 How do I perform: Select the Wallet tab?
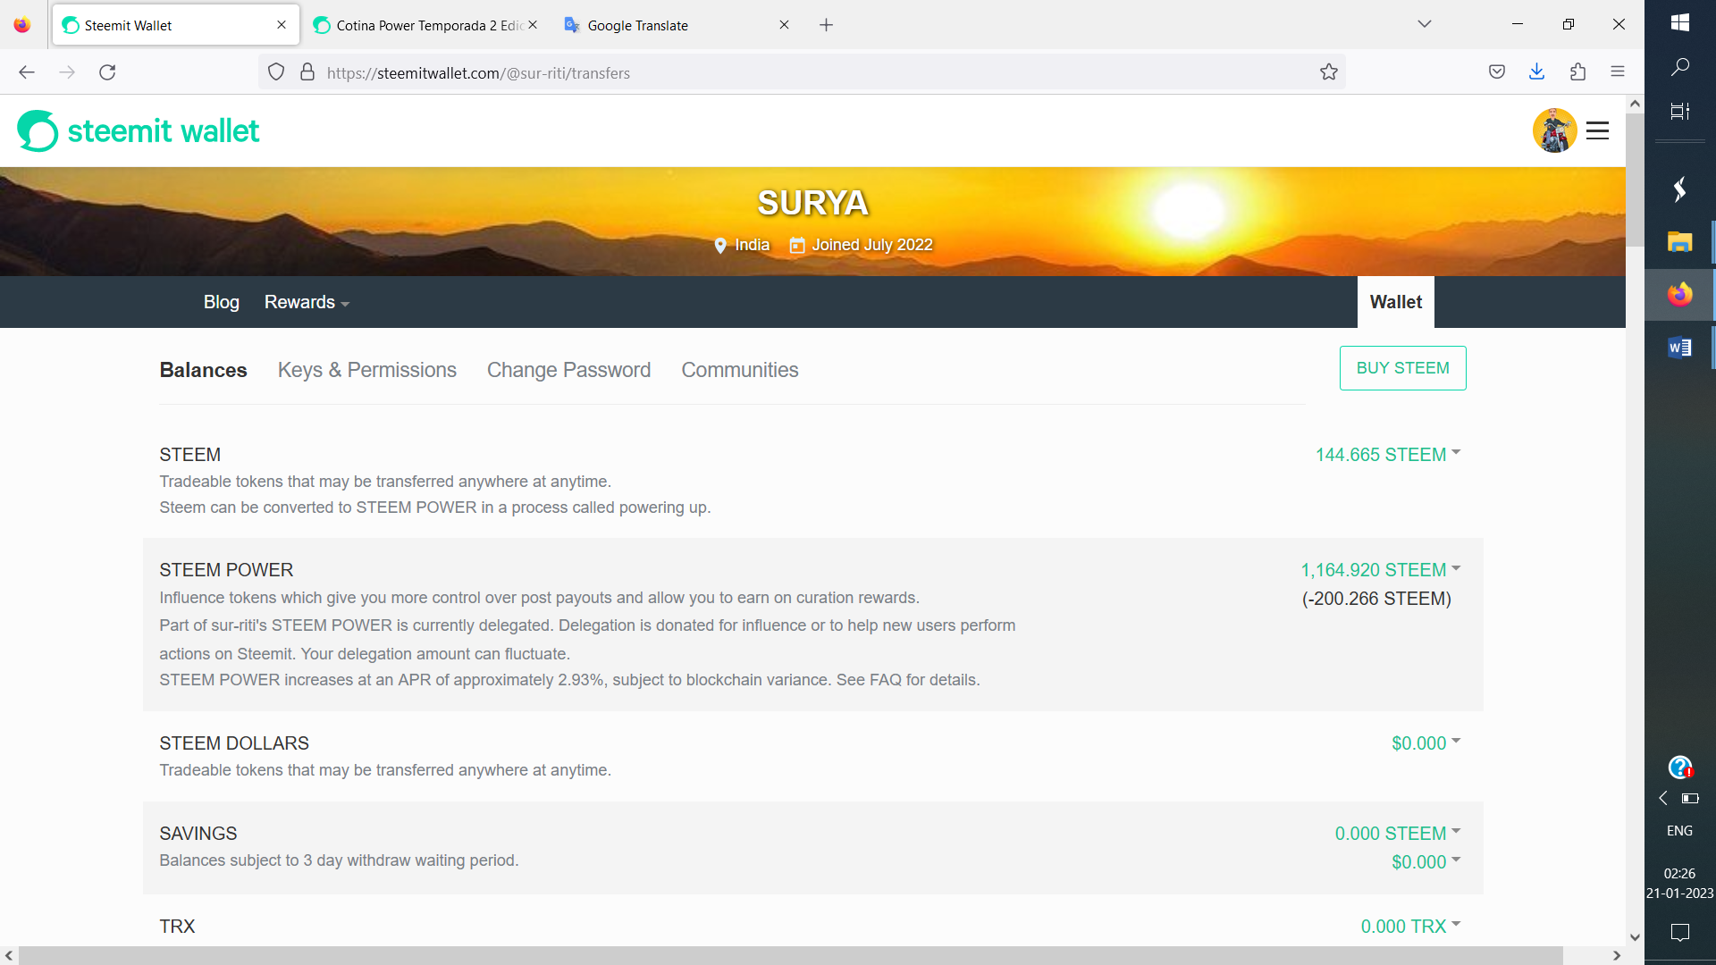(1396, 302)
